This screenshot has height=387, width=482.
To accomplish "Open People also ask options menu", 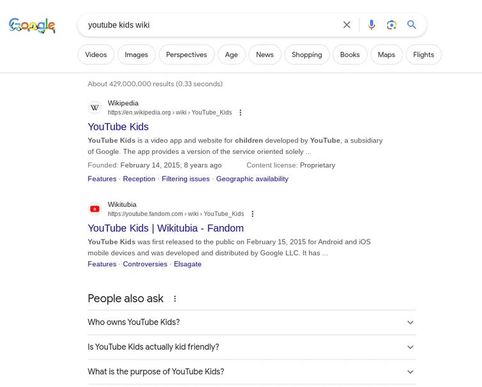I will [175, 299].
